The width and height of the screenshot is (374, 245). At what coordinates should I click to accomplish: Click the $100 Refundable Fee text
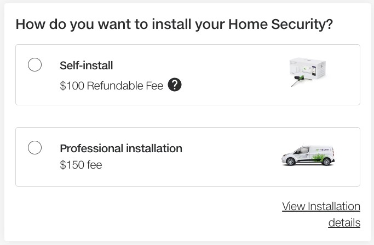click(x=111, y=86)
